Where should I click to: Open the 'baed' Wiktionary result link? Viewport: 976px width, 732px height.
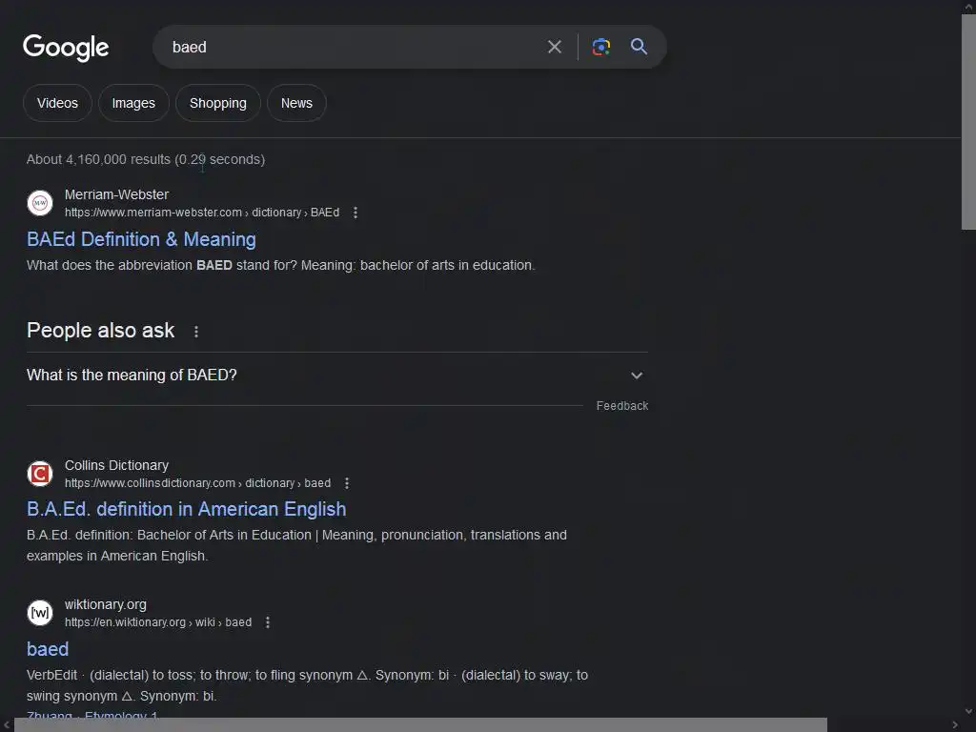[x=48, y=649]
